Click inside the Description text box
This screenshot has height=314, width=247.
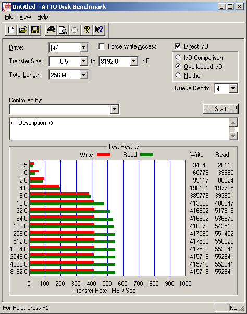coord(119,129)
